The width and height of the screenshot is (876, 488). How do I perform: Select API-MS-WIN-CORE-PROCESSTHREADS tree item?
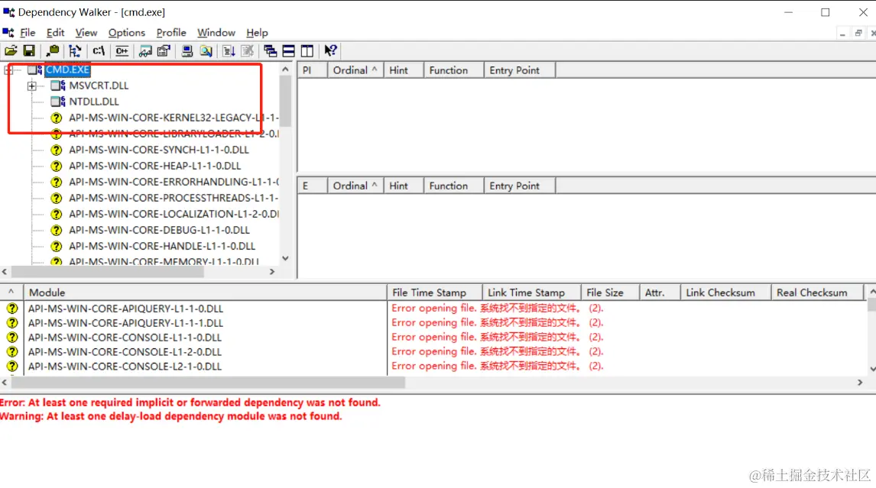point(174,199)
